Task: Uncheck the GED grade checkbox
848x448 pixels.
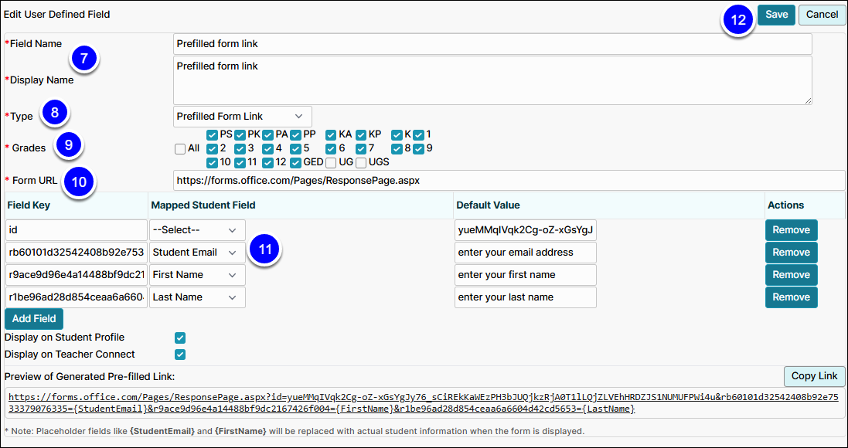Action: coord(295,162)
